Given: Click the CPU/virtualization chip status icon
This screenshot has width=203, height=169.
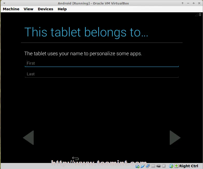Looking at the screenshot, I should pos(164,166).
